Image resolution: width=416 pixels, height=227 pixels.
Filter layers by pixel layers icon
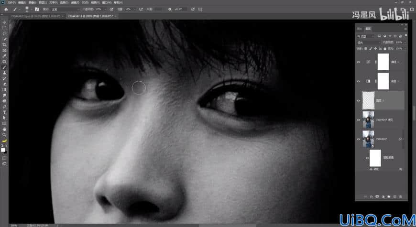tap(379, 36)
